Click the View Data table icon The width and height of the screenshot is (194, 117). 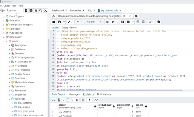[x=31, y=10]
